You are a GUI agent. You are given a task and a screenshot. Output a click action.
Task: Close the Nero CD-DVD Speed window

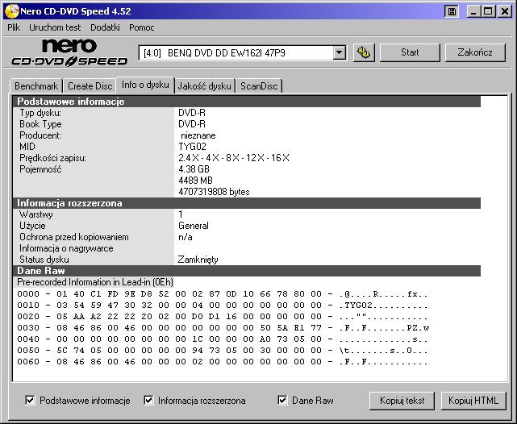click(504, 11)
